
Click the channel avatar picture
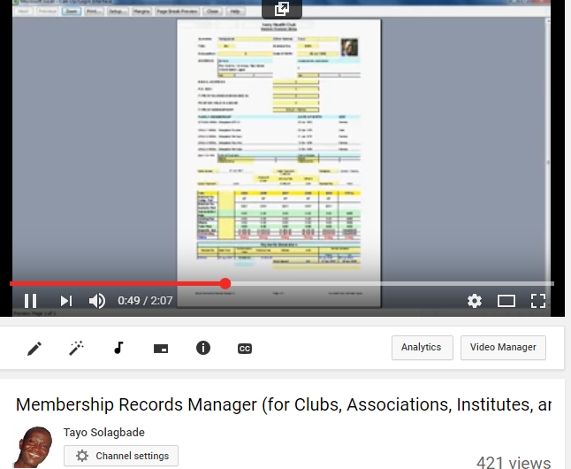[x=33, y=447]
